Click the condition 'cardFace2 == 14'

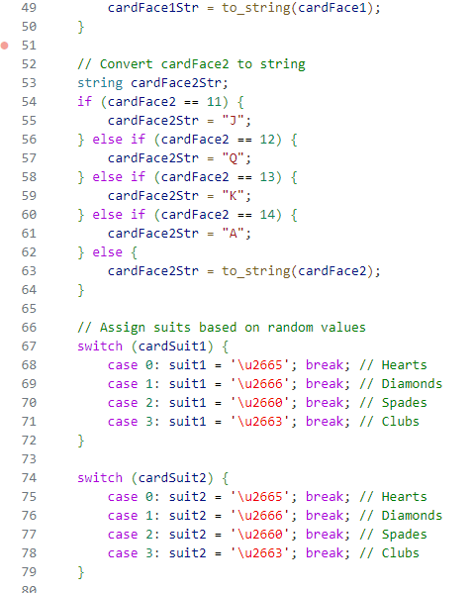218,215
